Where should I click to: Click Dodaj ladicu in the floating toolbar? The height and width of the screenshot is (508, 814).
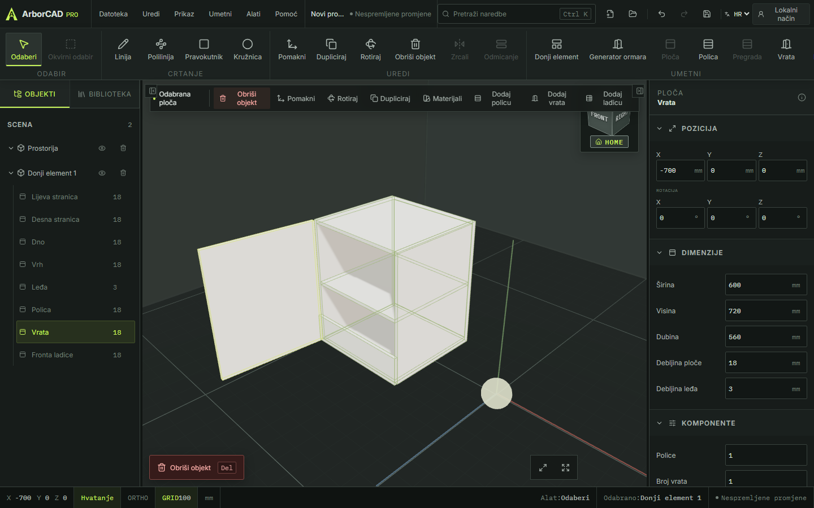(605, 98)
